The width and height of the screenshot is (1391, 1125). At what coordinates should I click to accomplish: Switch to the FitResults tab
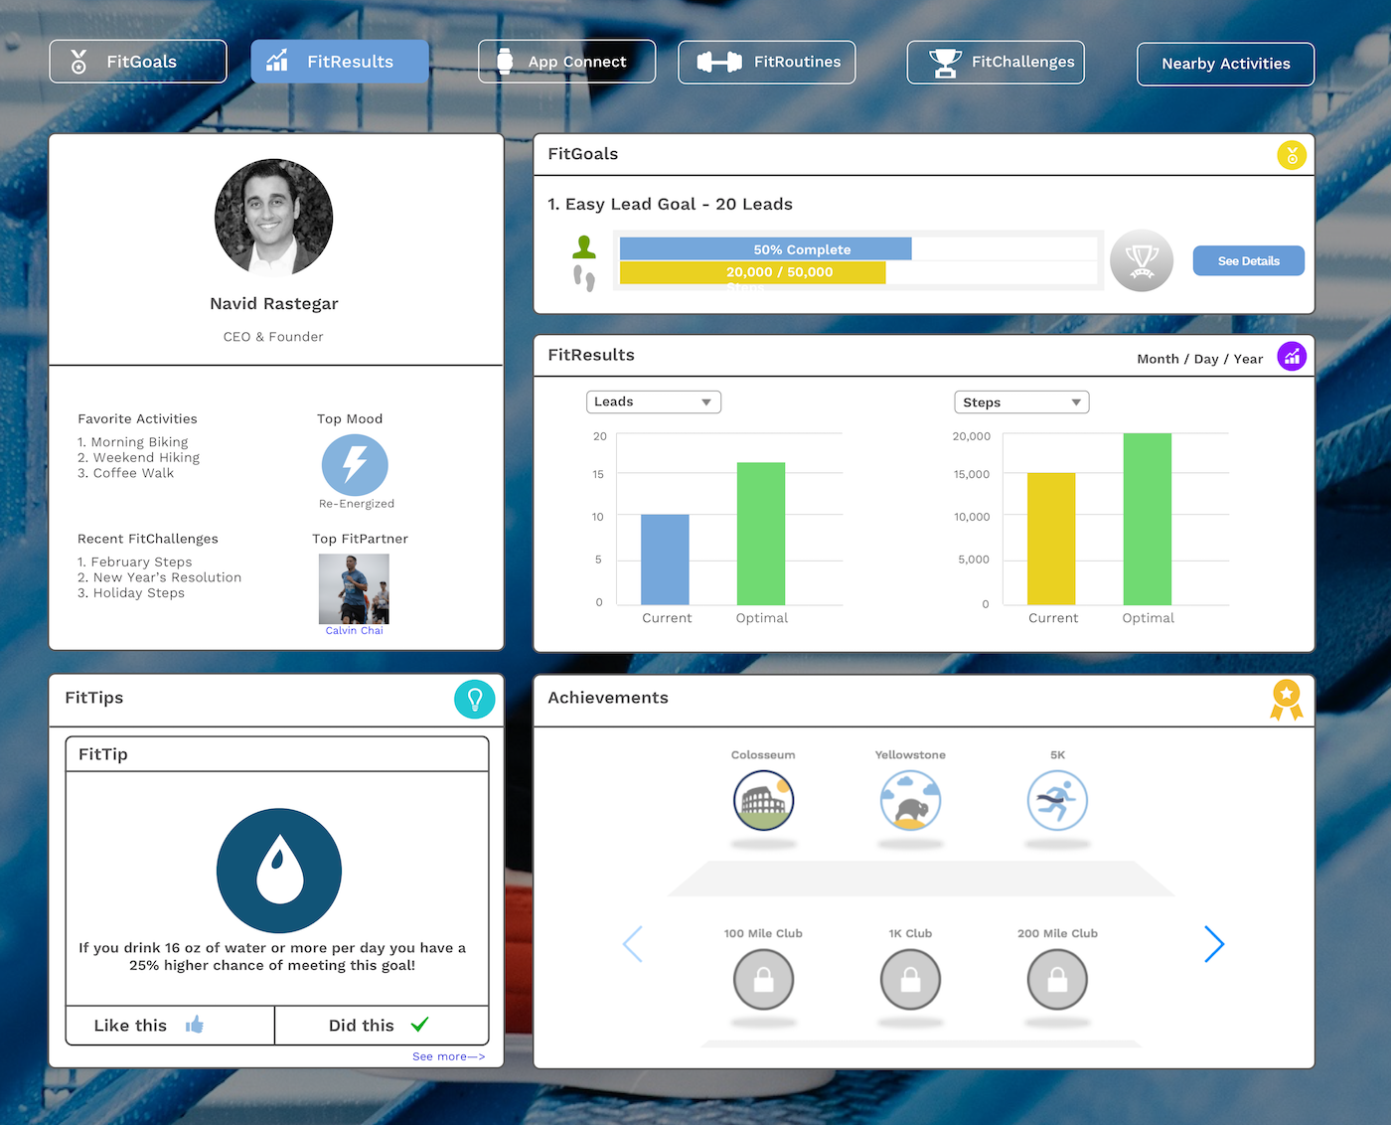click(x=340, y=62)
